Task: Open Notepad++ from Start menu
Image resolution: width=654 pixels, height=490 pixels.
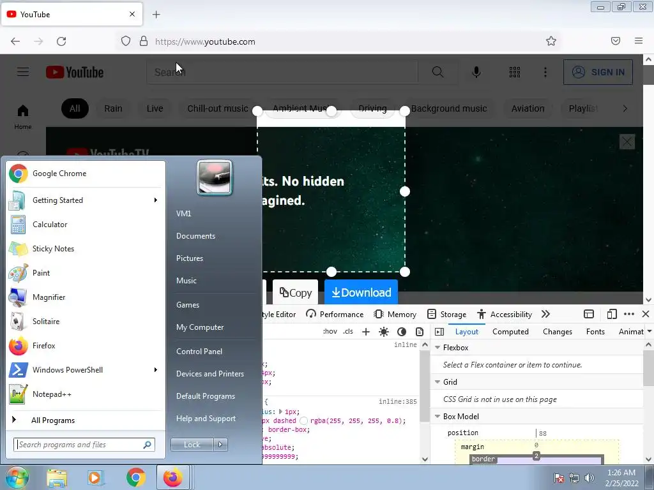Action: tap(87, 394)
